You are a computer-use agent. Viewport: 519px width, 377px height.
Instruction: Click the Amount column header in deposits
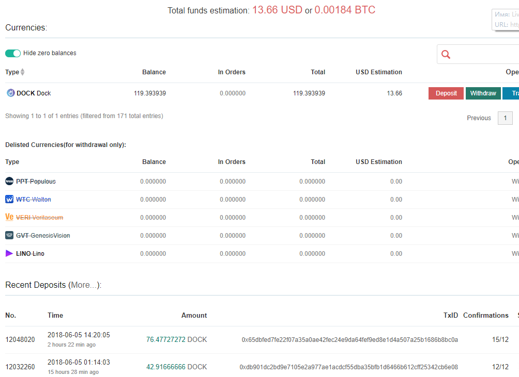pos(194,316)
